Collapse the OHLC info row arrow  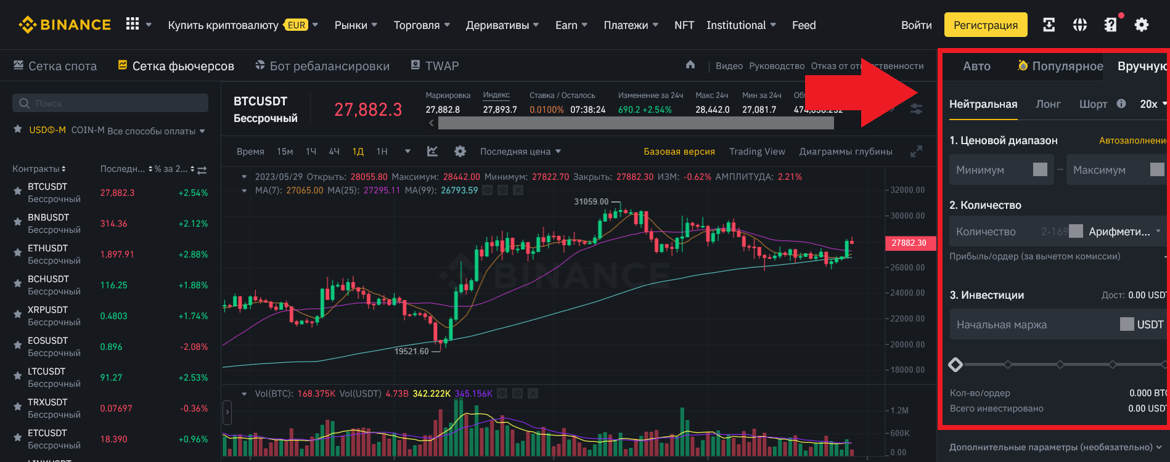[x=245, y=177]
